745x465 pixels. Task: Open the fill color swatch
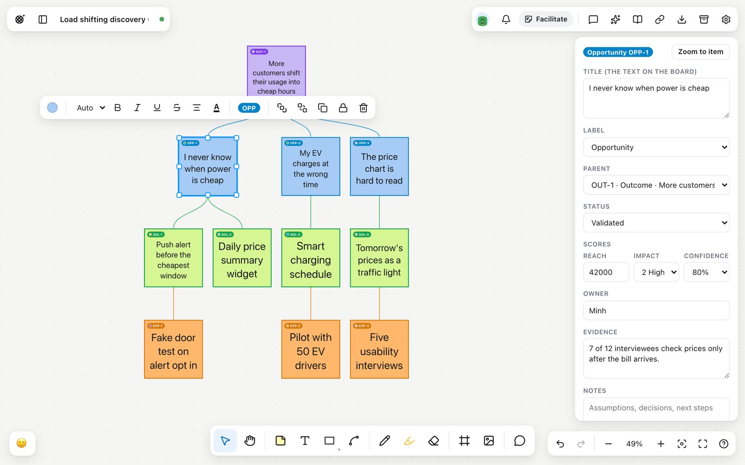pyautogui.click(x=53, y=108)
